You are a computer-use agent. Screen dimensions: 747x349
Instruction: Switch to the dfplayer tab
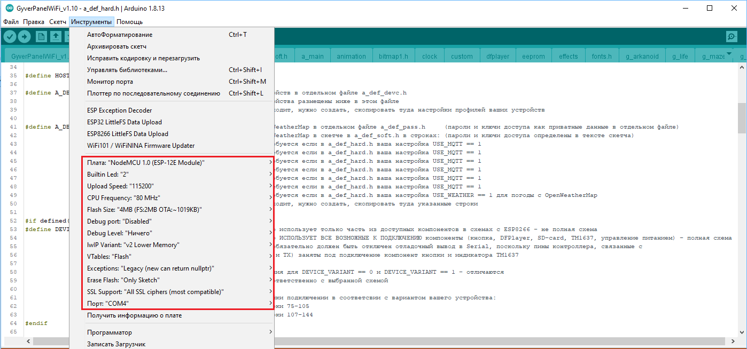tap(497, 56)
